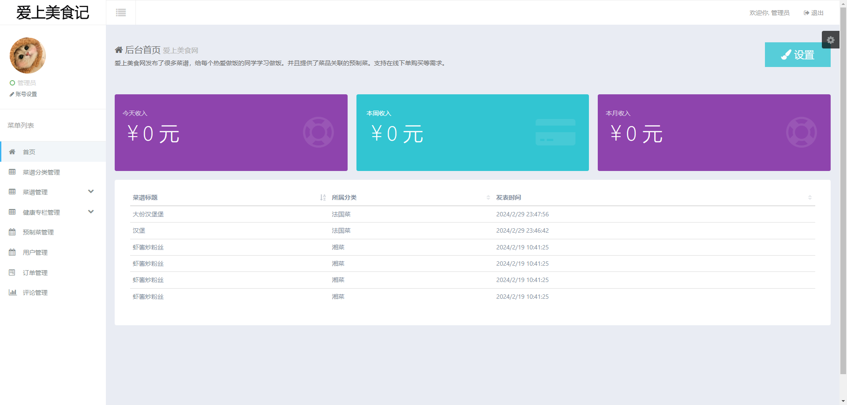Click the table icon beside 菜谱分类管理
This screenshot has height=405, width=847.
12,172
